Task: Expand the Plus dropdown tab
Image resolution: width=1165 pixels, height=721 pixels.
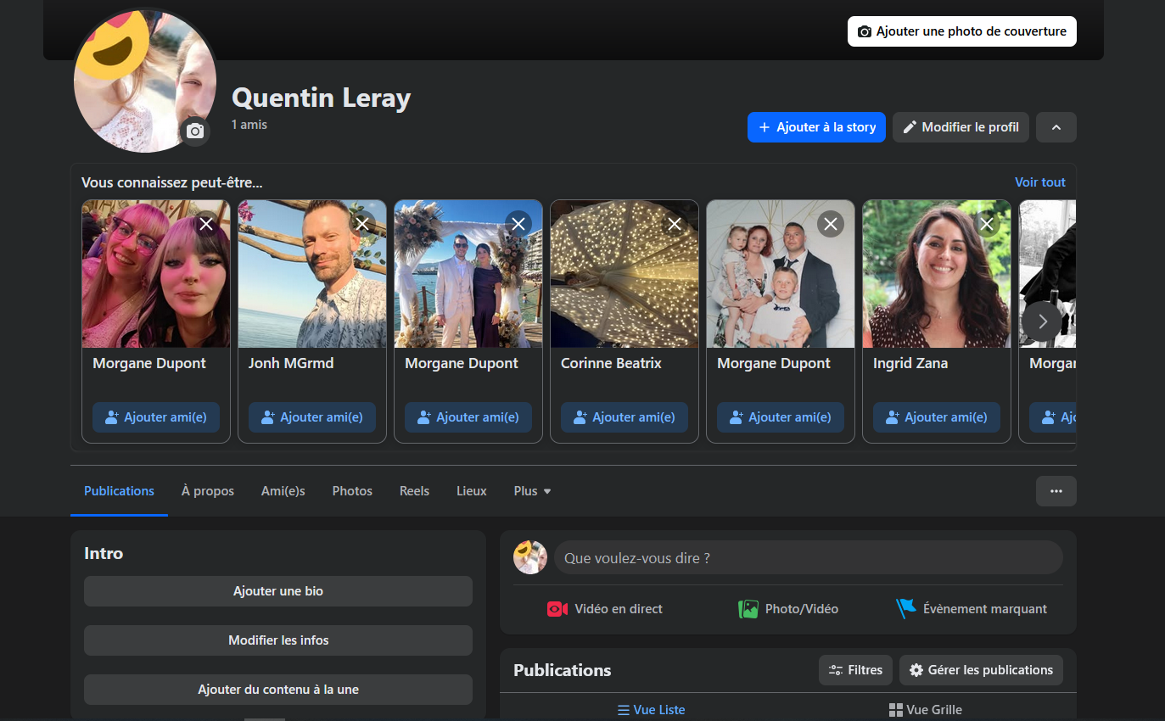Action: tap(532, 491)
